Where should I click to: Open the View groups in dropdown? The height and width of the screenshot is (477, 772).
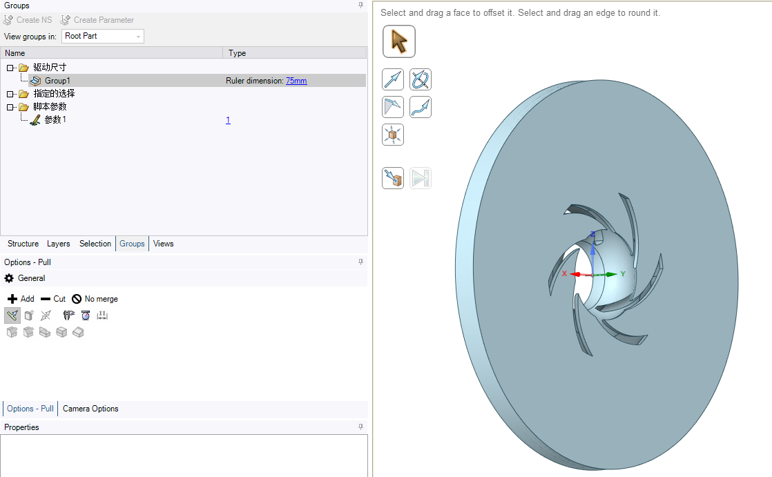pyautogui.click(x=103, y=36)
